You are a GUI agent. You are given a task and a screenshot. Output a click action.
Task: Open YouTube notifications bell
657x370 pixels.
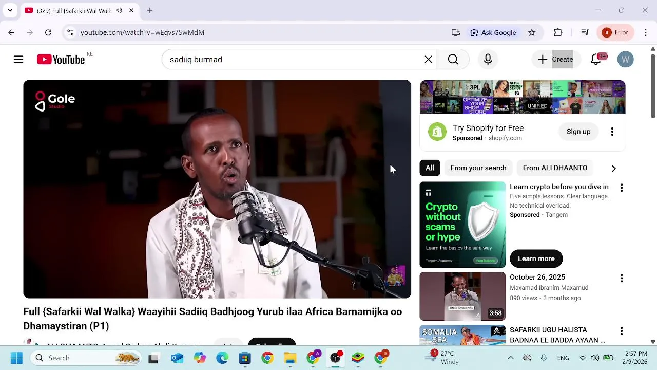(x=596, y=60)
